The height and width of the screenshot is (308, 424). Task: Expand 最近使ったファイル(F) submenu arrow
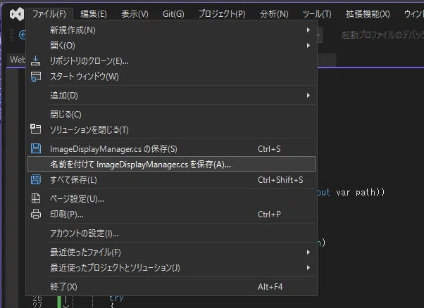pyautogui.click(x=308, y=252)
